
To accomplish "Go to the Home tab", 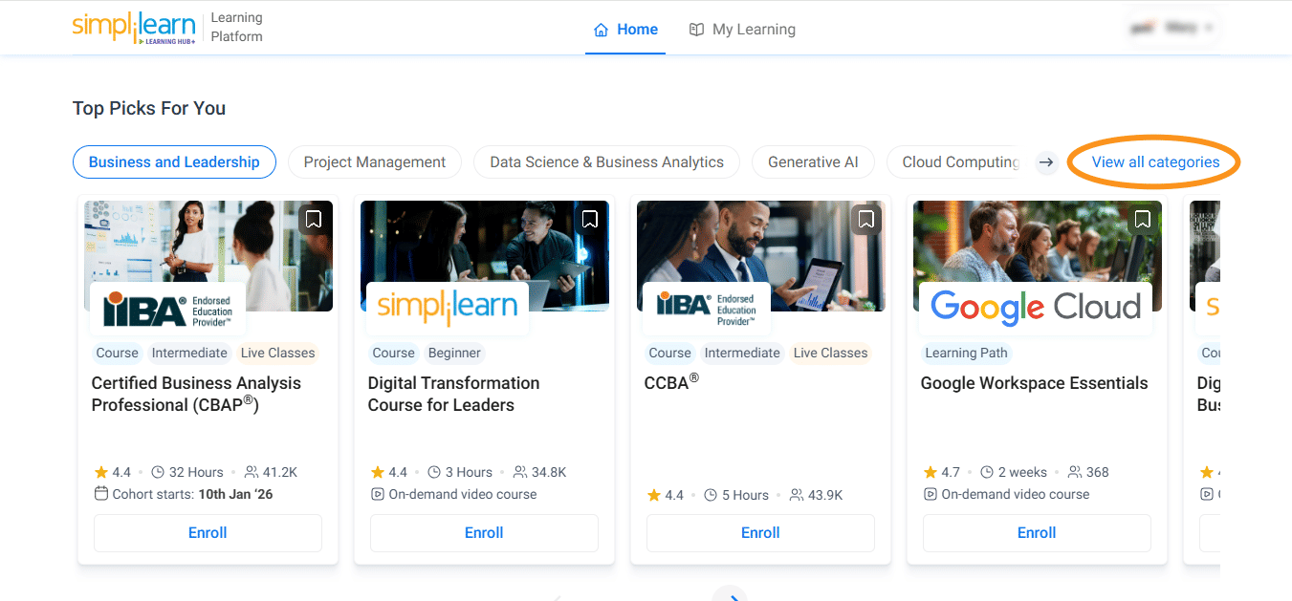I will (x=625, y=30).
